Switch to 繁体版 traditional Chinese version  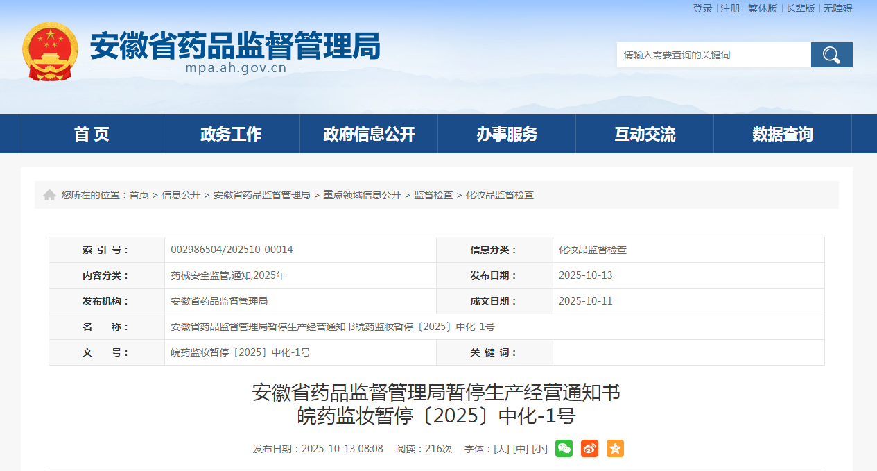coord(763,8)
